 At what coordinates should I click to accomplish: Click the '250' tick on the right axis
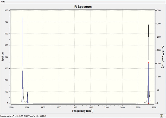(x=159, y=37)
